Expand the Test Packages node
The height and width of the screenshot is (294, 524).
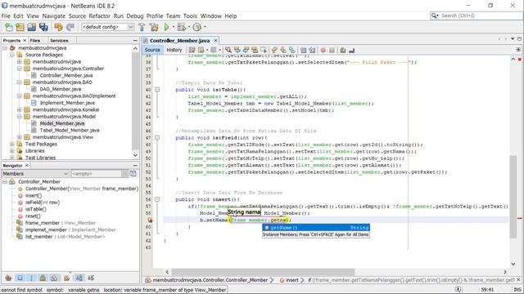coord(12,144)
